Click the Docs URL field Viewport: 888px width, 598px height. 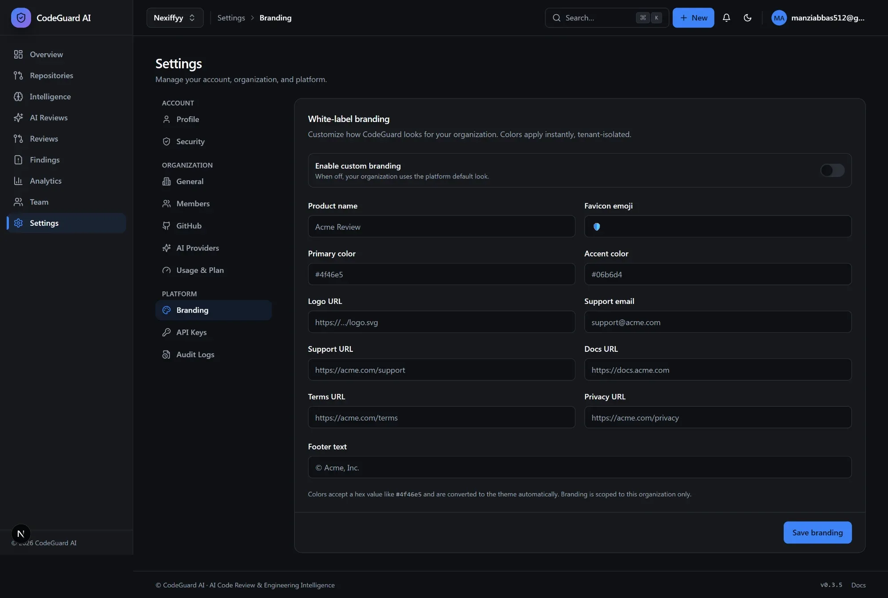point(718,370)
